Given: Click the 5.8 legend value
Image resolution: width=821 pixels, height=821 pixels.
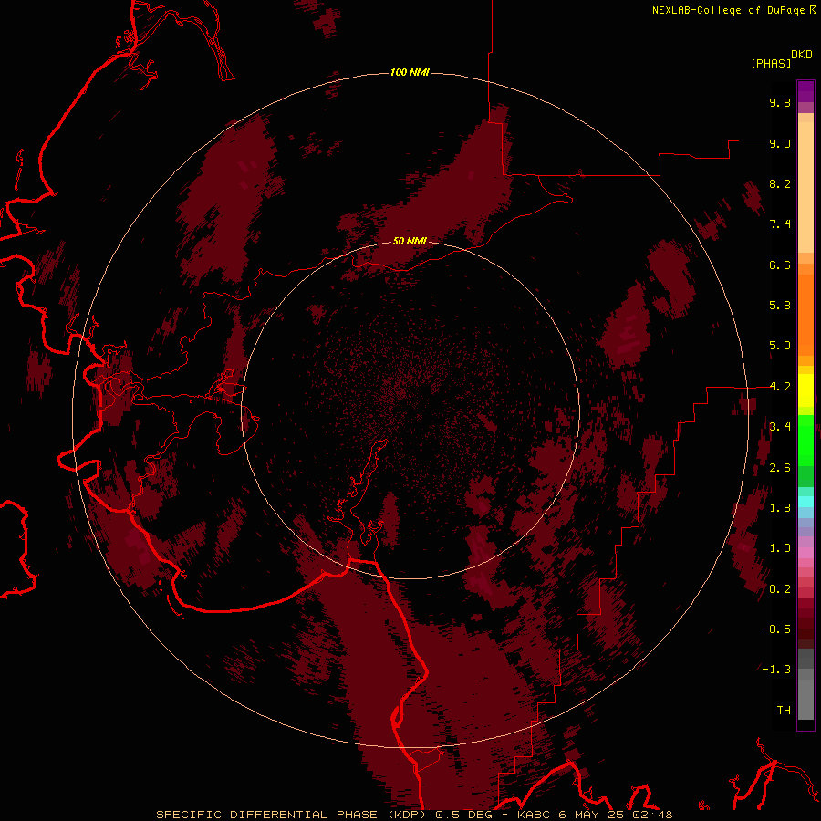Looking at the screenshot, I should [x=780, y=306].
